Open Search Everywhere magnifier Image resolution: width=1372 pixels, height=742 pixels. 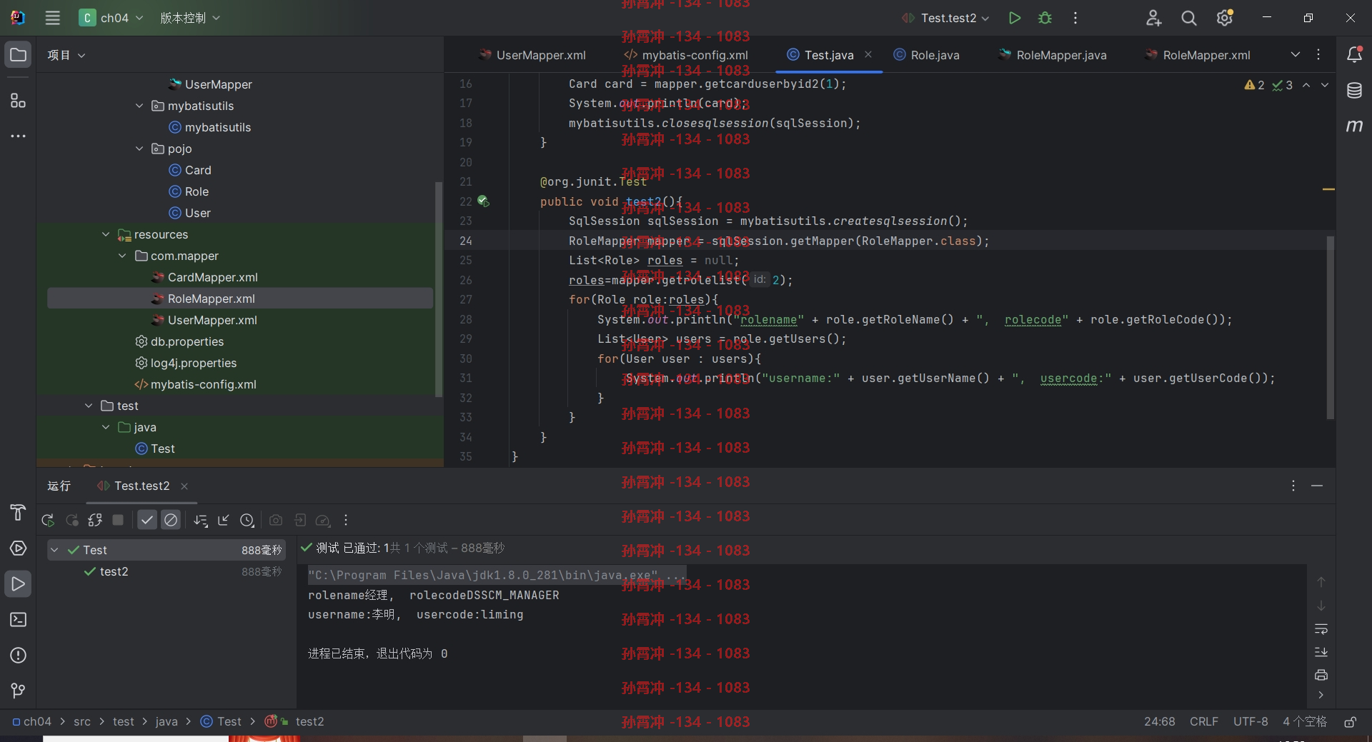pos(1189,18)
